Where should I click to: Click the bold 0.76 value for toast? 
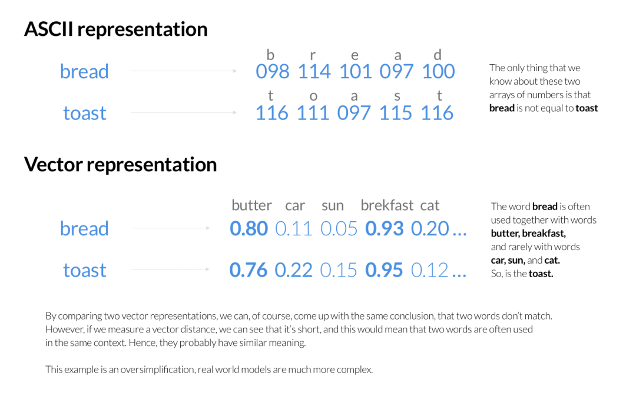pyautogui.click(x=249, y=270)
